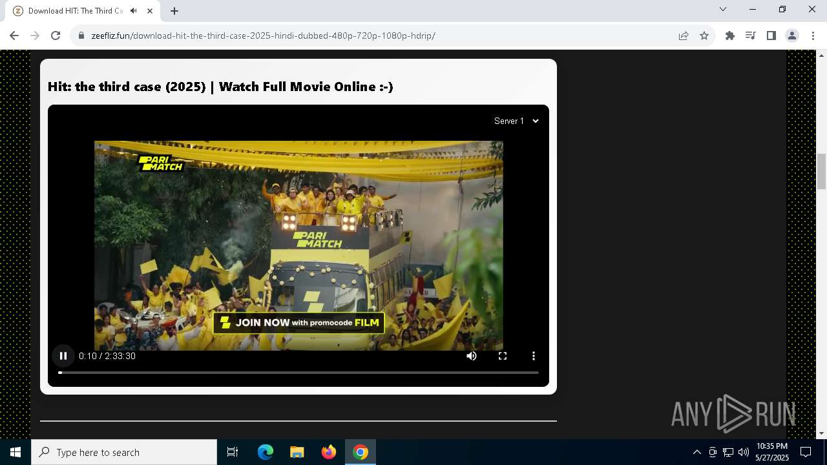Open Chrome profile avatar
The height and width of the screenshot is (465, 827).
coord(792,36)
